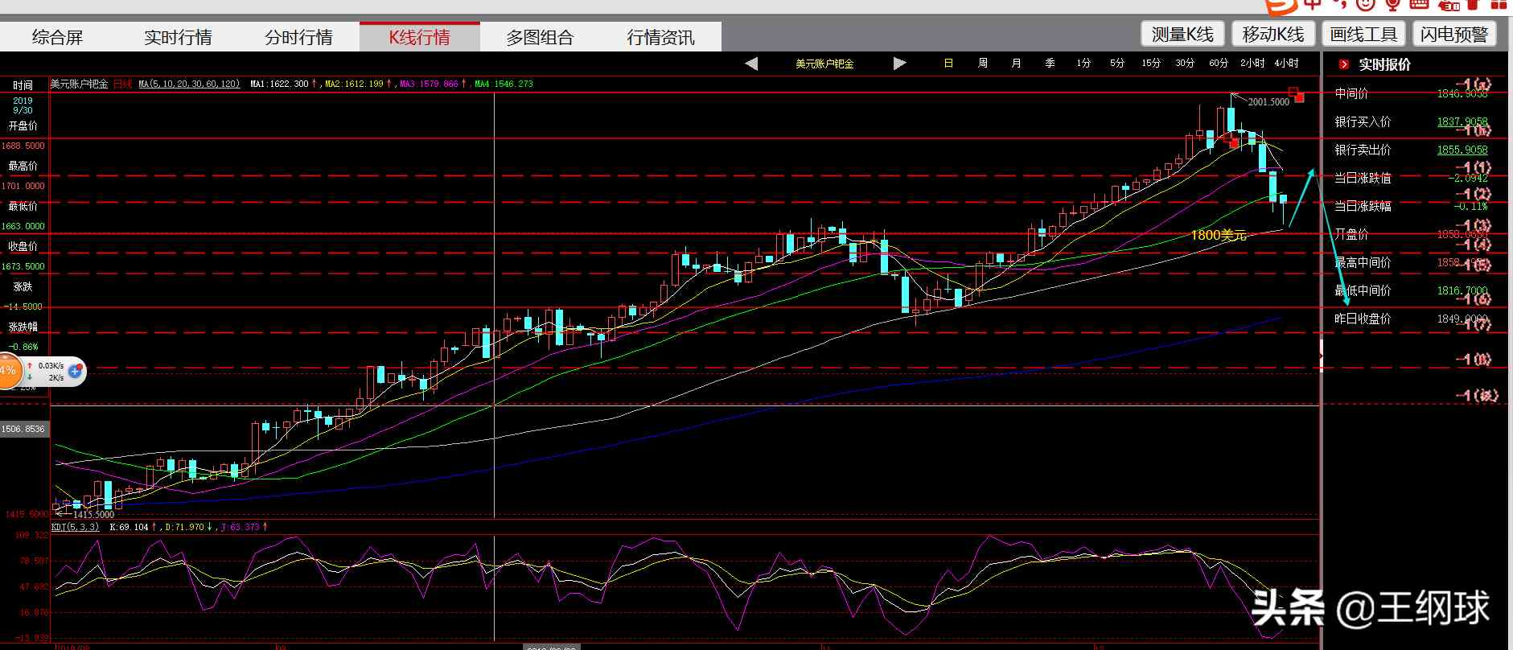Click the 银行买入价 value 1837.9058
This screenshot has height=650, width=1513.
click(1462, 121)
